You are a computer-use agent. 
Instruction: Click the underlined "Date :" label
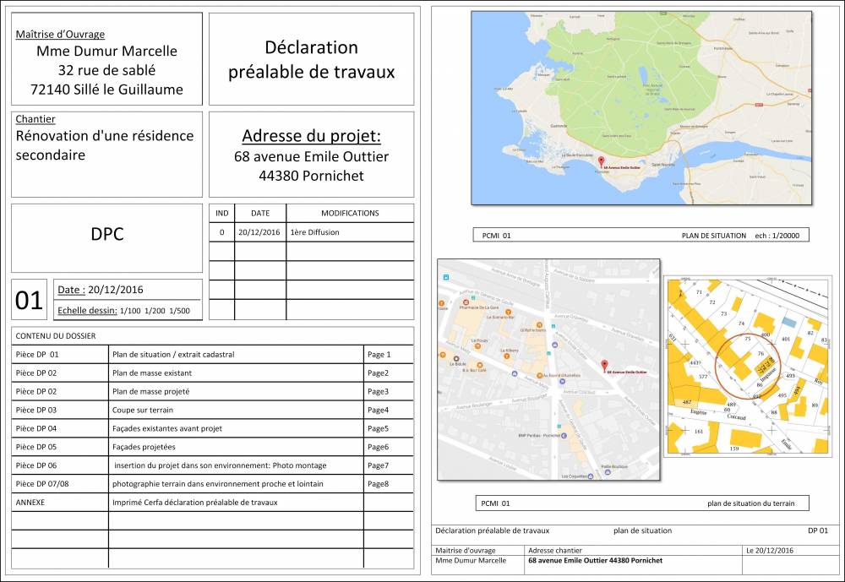[x=71, y=290]
